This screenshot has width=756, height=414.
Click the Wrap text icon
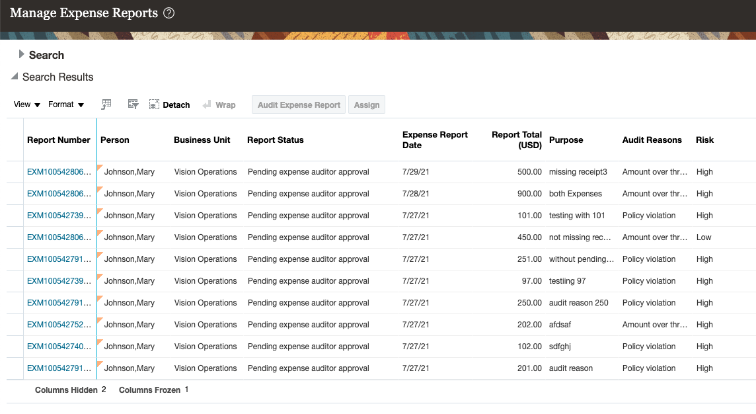click(219, 104)
